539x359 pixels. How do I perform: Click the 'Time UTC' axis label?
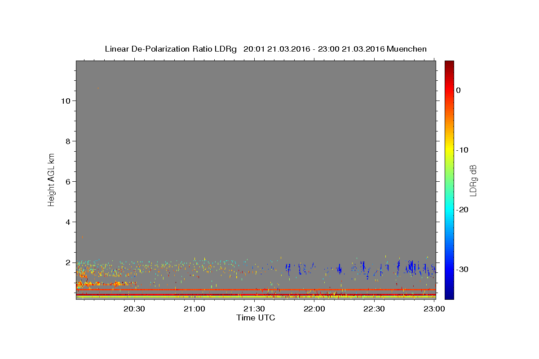256,318
